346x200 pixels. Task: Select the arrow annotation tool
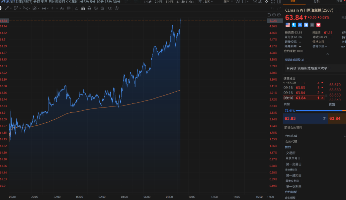point(53,8)
